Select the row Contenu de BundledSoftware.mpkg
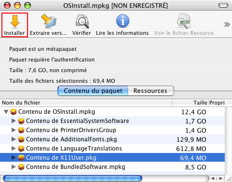Image resolution: width=232 pixels, height=182 pixels. (112, 167)
